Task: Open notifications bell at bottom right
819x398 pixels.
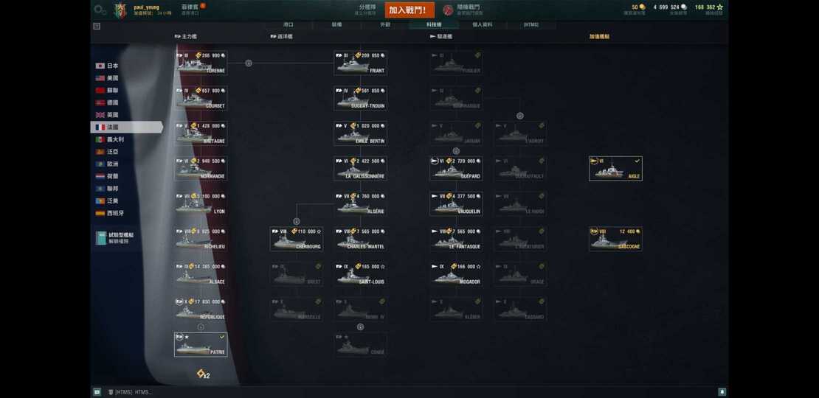Action: (722, 392)
